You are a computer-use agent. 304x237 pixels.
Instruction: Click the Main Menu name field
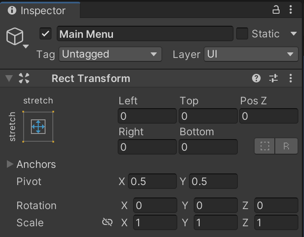coord(145,34)
